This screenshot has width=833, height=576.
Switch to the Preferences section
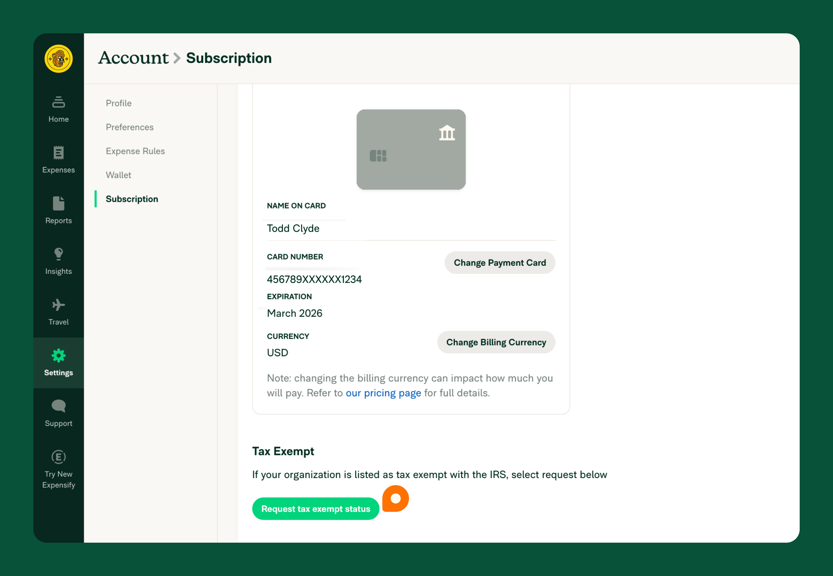130,127
